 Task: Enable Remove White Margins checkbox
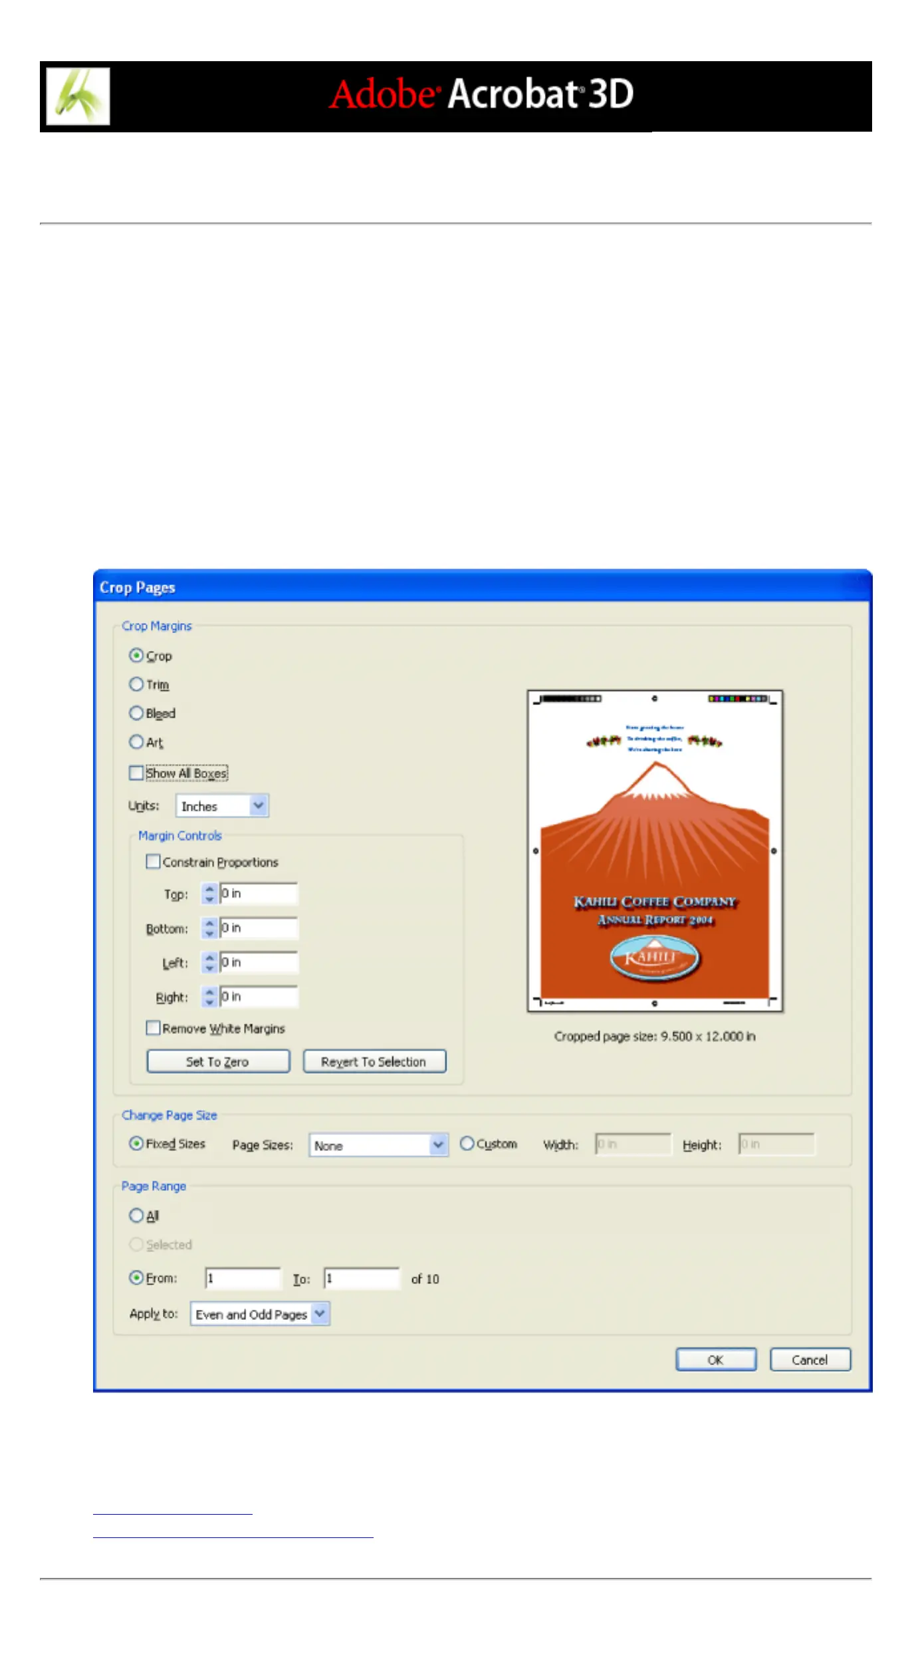pos(153,1028)
